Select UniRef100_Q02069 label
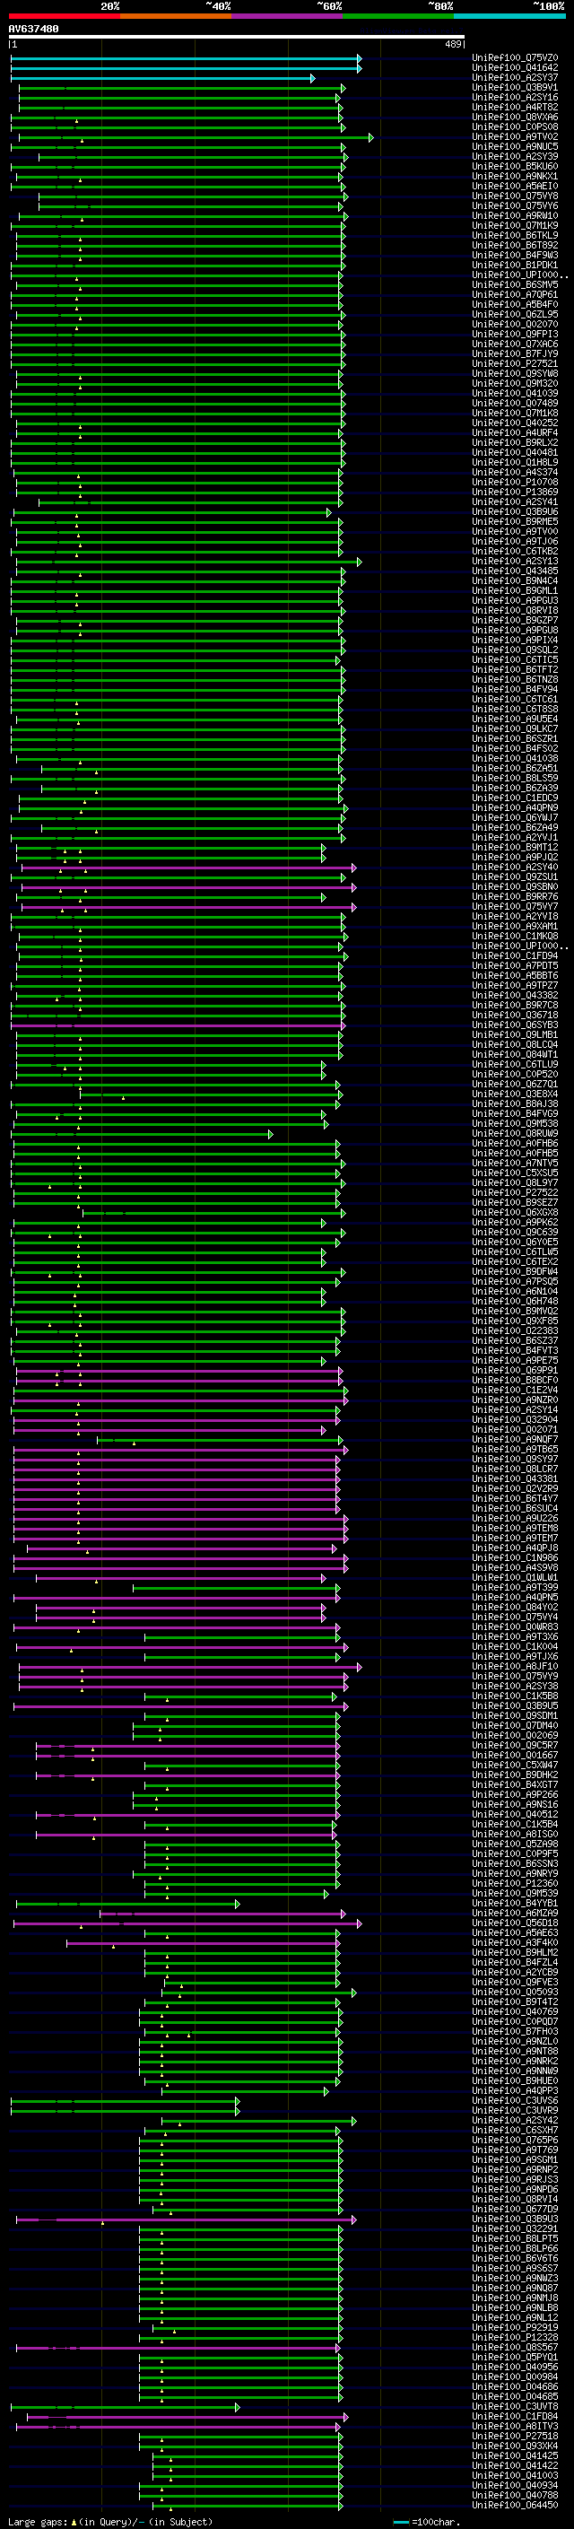The width and height of the screenshot is (574, 2529). [515, 1736]
